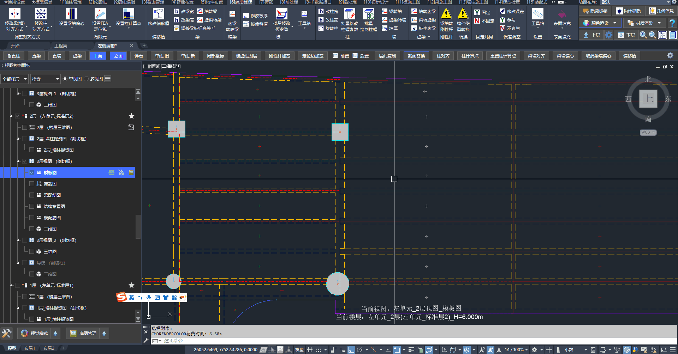Click the 截面替换 button
678x354 pixels.
(416, 56)
